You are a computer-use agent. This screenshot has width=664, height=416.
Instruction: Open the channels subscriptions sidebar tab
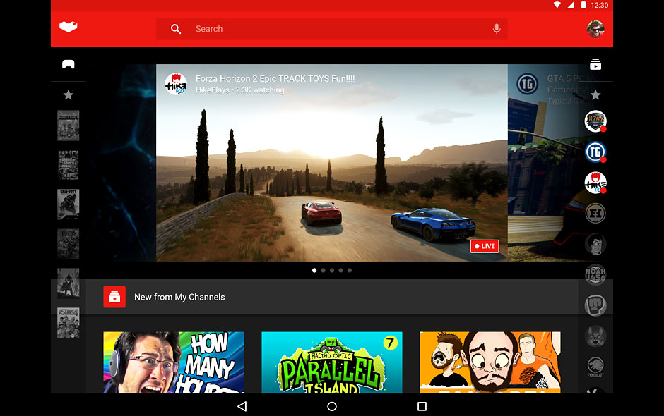pyautogui.click(x=595, y=64)
